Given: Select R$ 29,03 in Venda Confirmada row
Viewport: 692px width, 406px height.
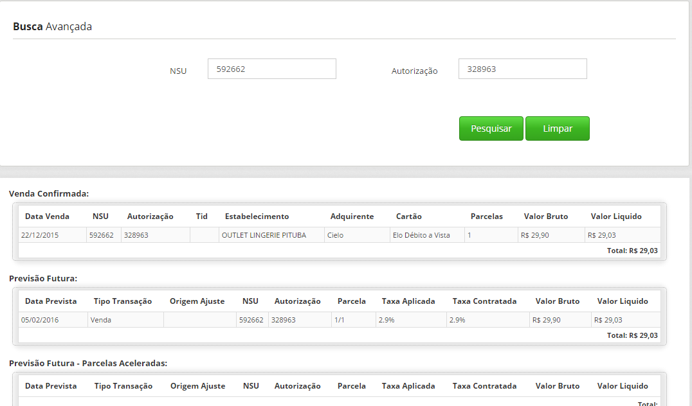Looking at the screenshot, I should point(623,235).
